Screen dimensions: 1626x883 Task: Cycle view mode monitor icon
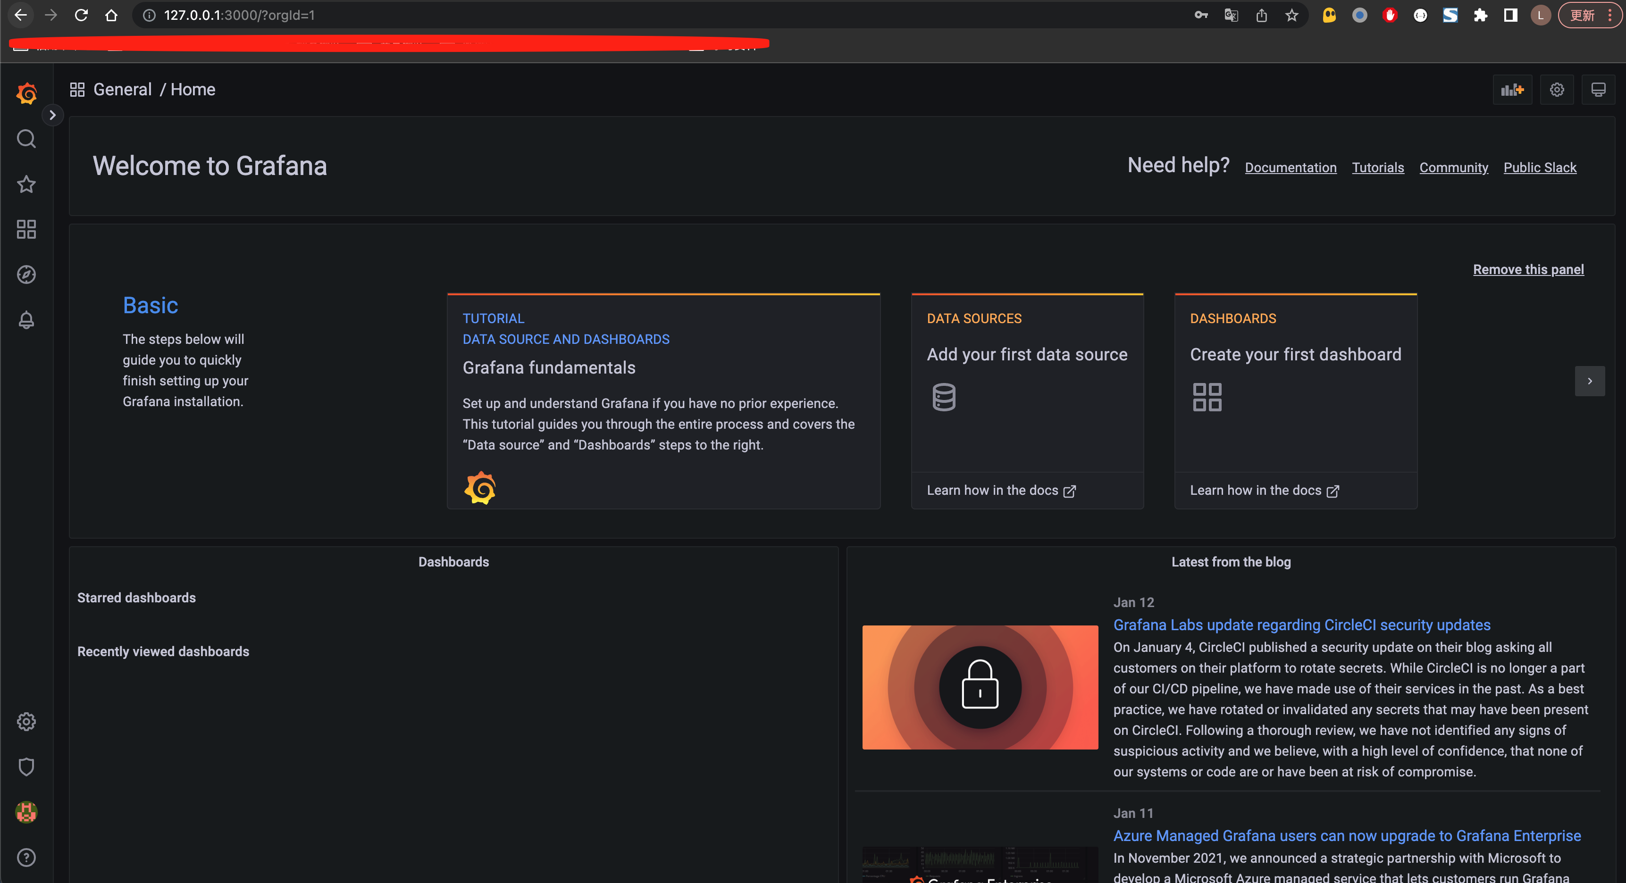[x=1598, y=90]
